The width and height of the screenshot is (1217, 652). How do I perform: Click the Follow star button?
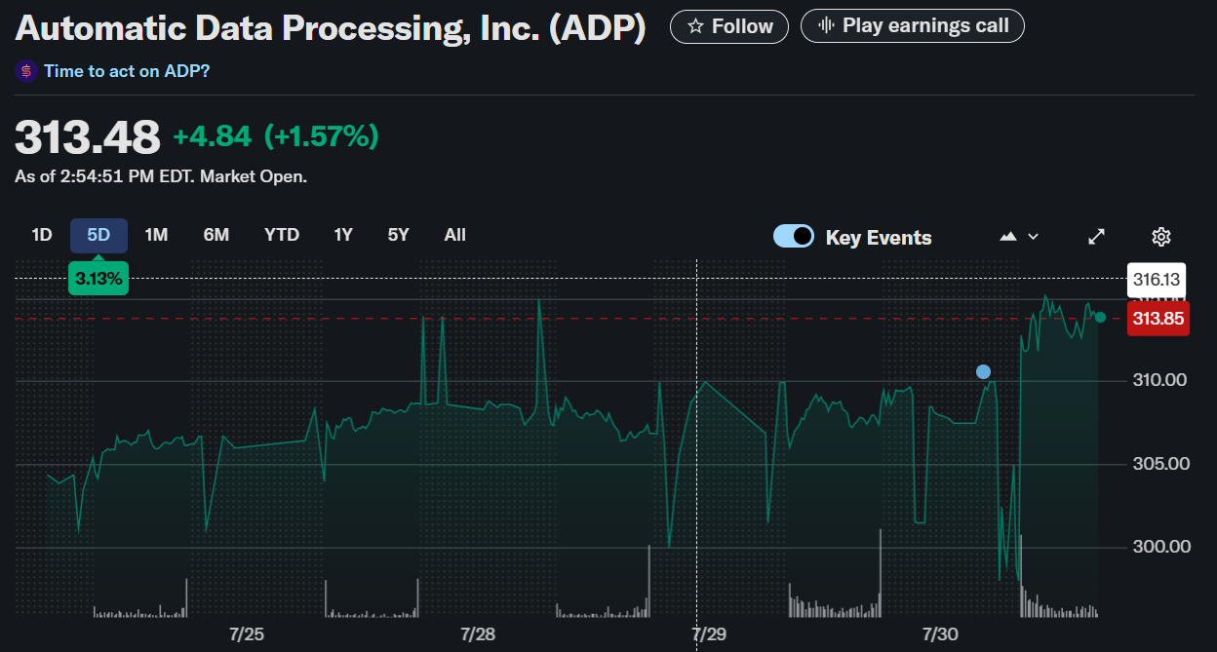729,26
